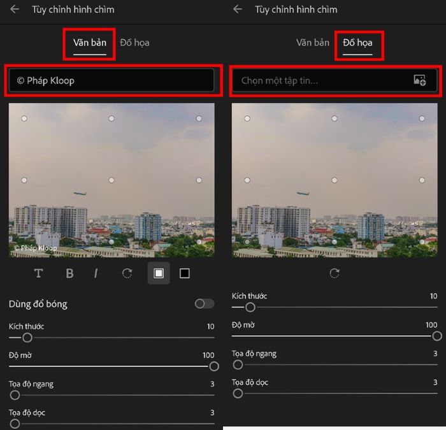
Task: Switch to Văn bản tab on right screen
Action: coord(313,43)
